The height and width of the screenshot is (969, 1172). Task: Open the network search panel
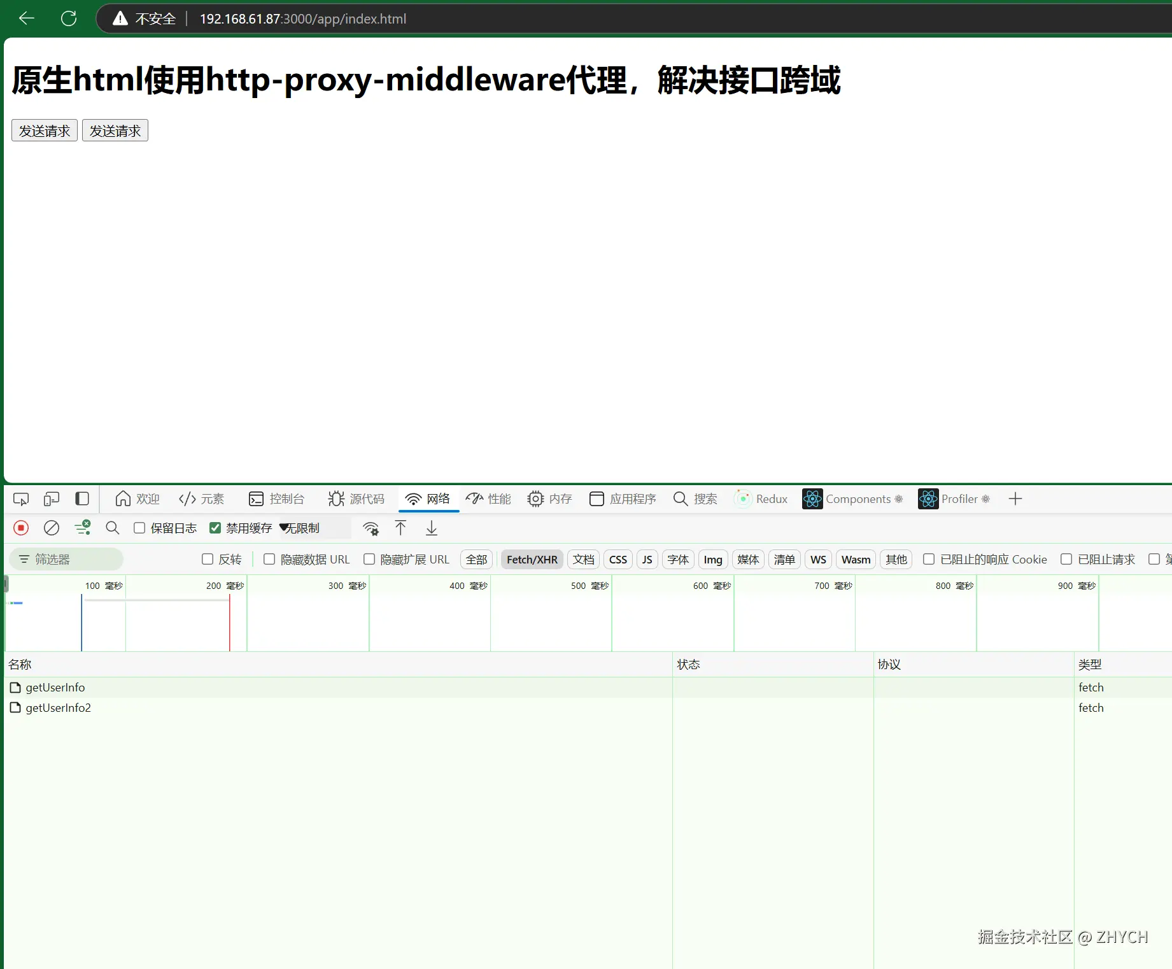(112, 528)
